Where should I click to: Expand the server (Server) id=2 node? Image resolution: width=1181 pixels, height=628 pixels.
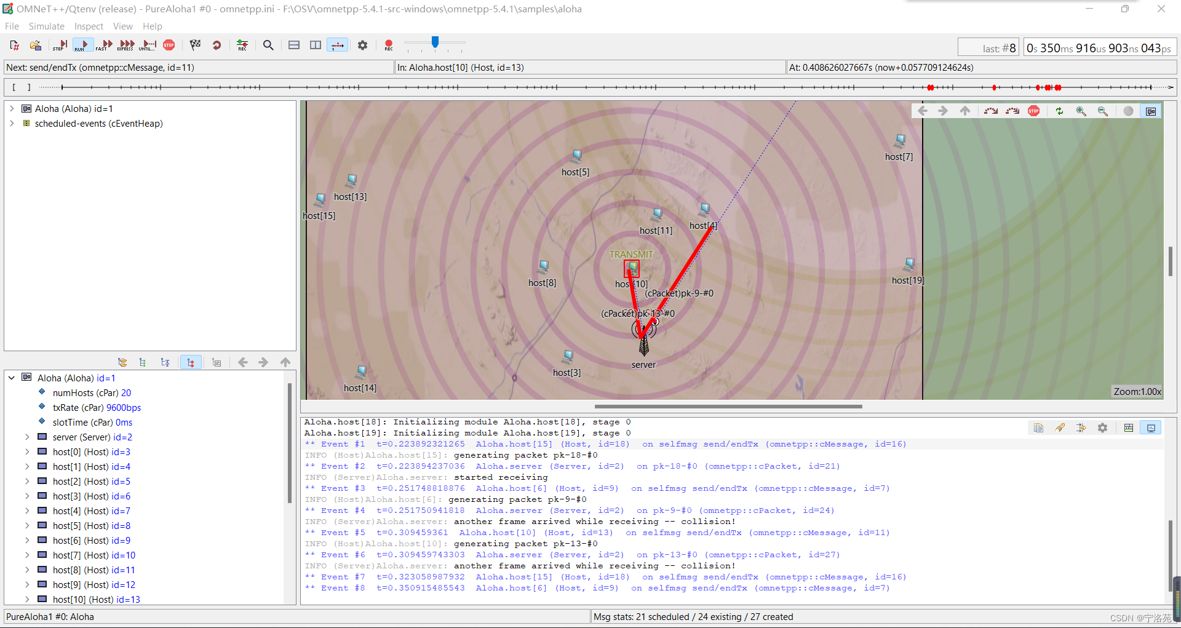[x=27, y=437]
